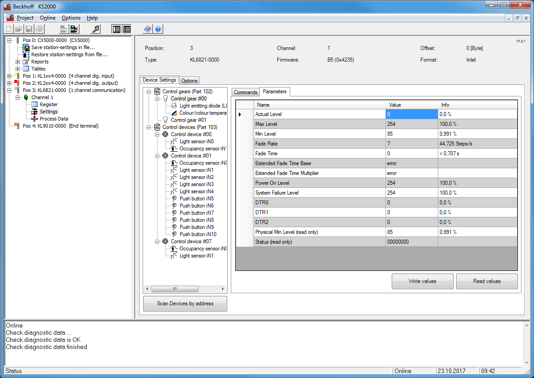Click Save station-settings in file icon
This screenshot has height=378, width=534.
(26, 47)
